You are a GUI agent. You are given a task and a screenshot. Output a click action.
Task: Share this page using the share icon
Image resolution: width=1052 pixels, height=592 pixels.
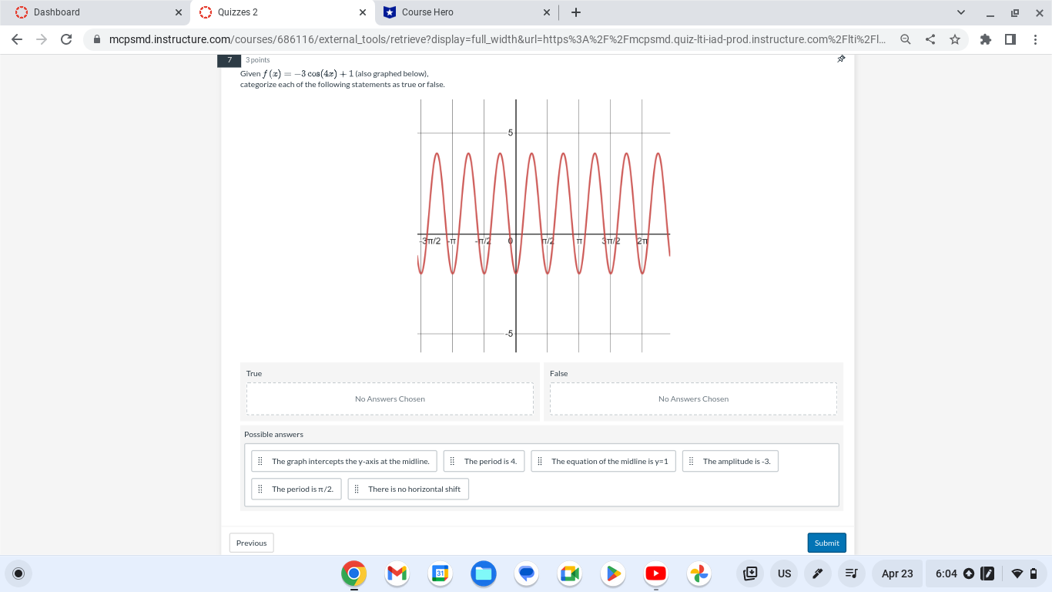pos(930,39)
